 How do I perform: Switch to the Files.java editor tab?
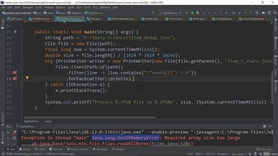tap(95, 19)
